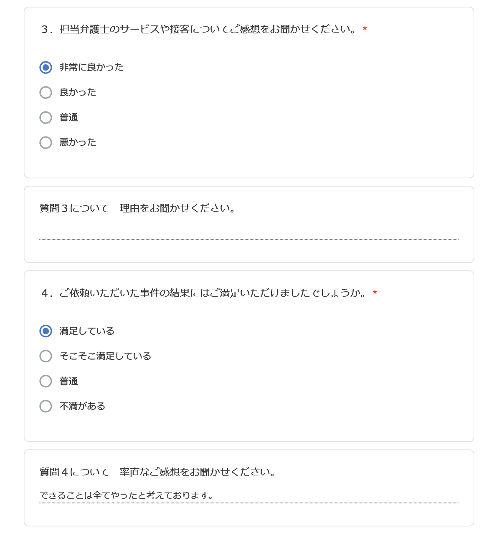Click the 質問3について 理由 heading text
This screenshot has height=533, width=497.
(137, 208)
